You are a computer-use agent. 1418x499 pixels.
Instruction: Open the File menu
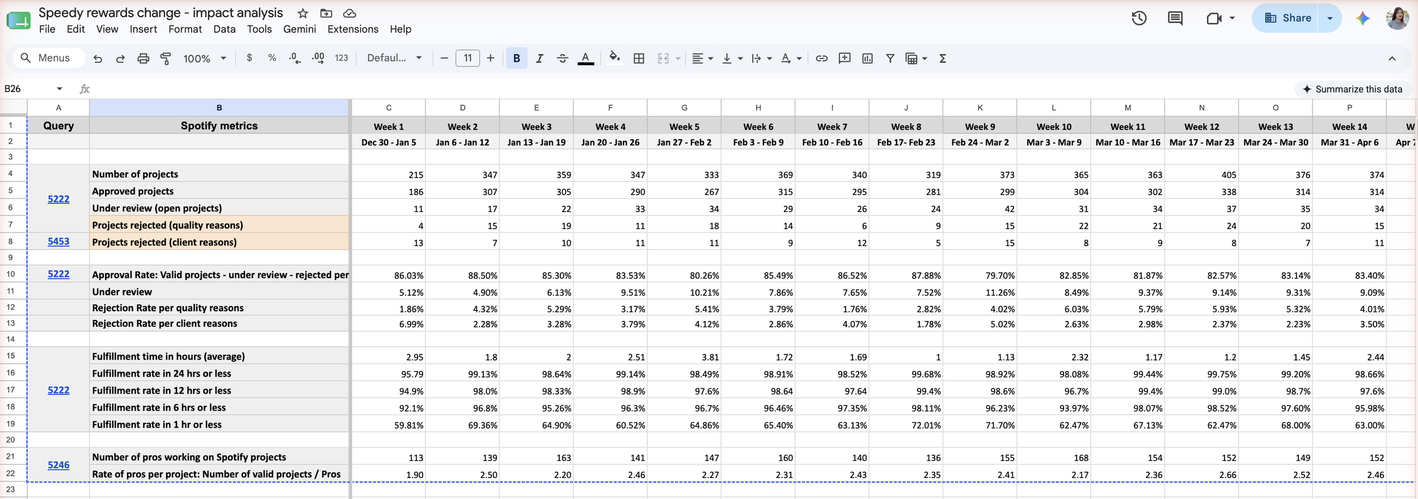coord(47,29)
